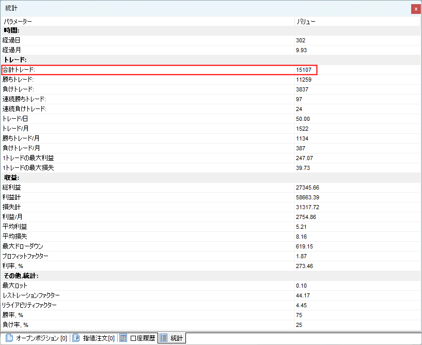This screenshot has height=345, width=422.
Task: Click the consecutive losses value 24
Action: pyautogui.click(x=299, y=109)
